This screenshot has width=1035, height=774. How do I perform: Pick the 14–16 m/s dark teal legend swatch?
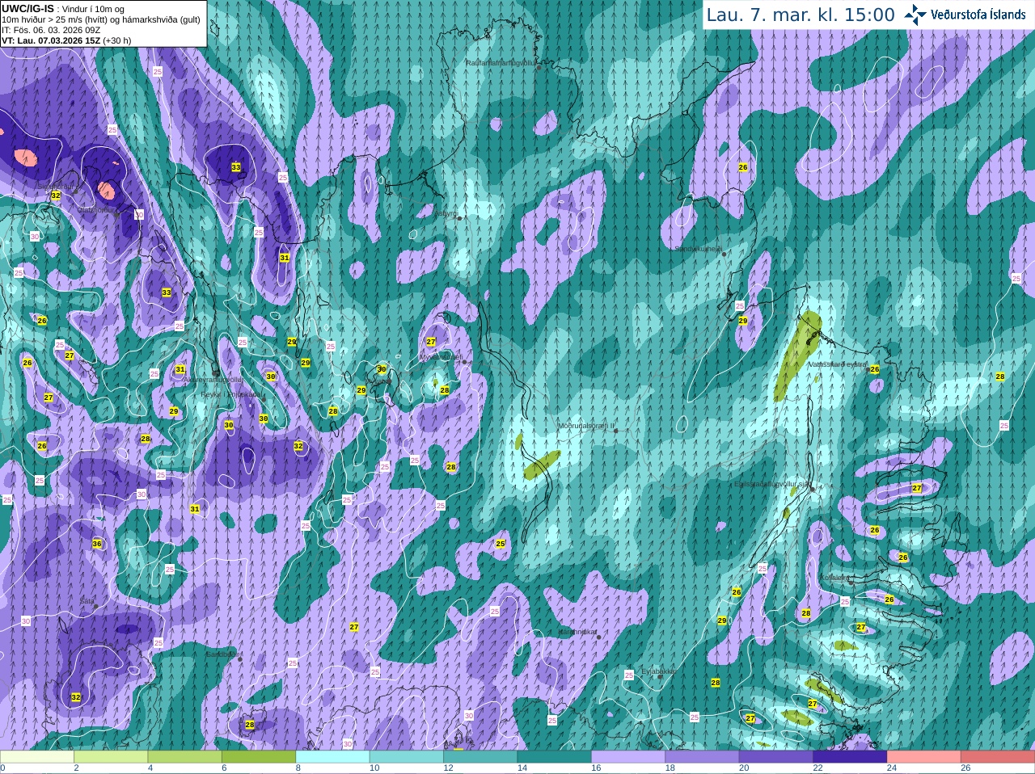(x=554, y=757)
